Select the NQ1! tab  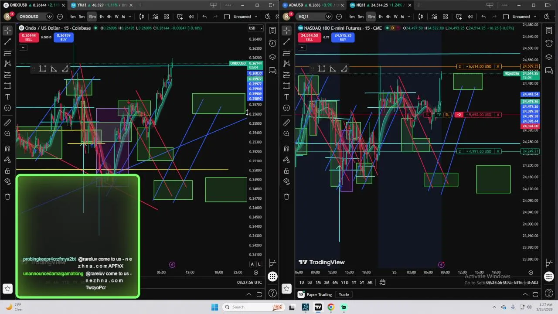click(379, 5)
